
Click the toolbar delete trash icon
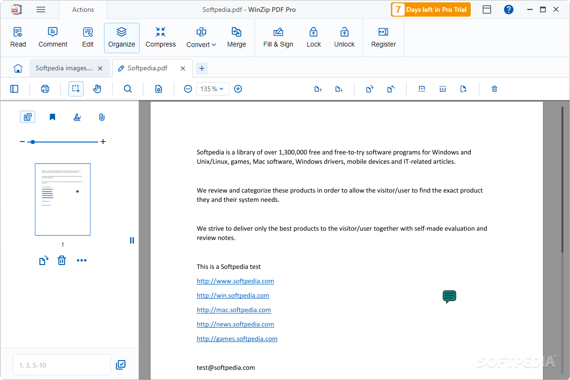pyautogui.click(x=494, y=89)
